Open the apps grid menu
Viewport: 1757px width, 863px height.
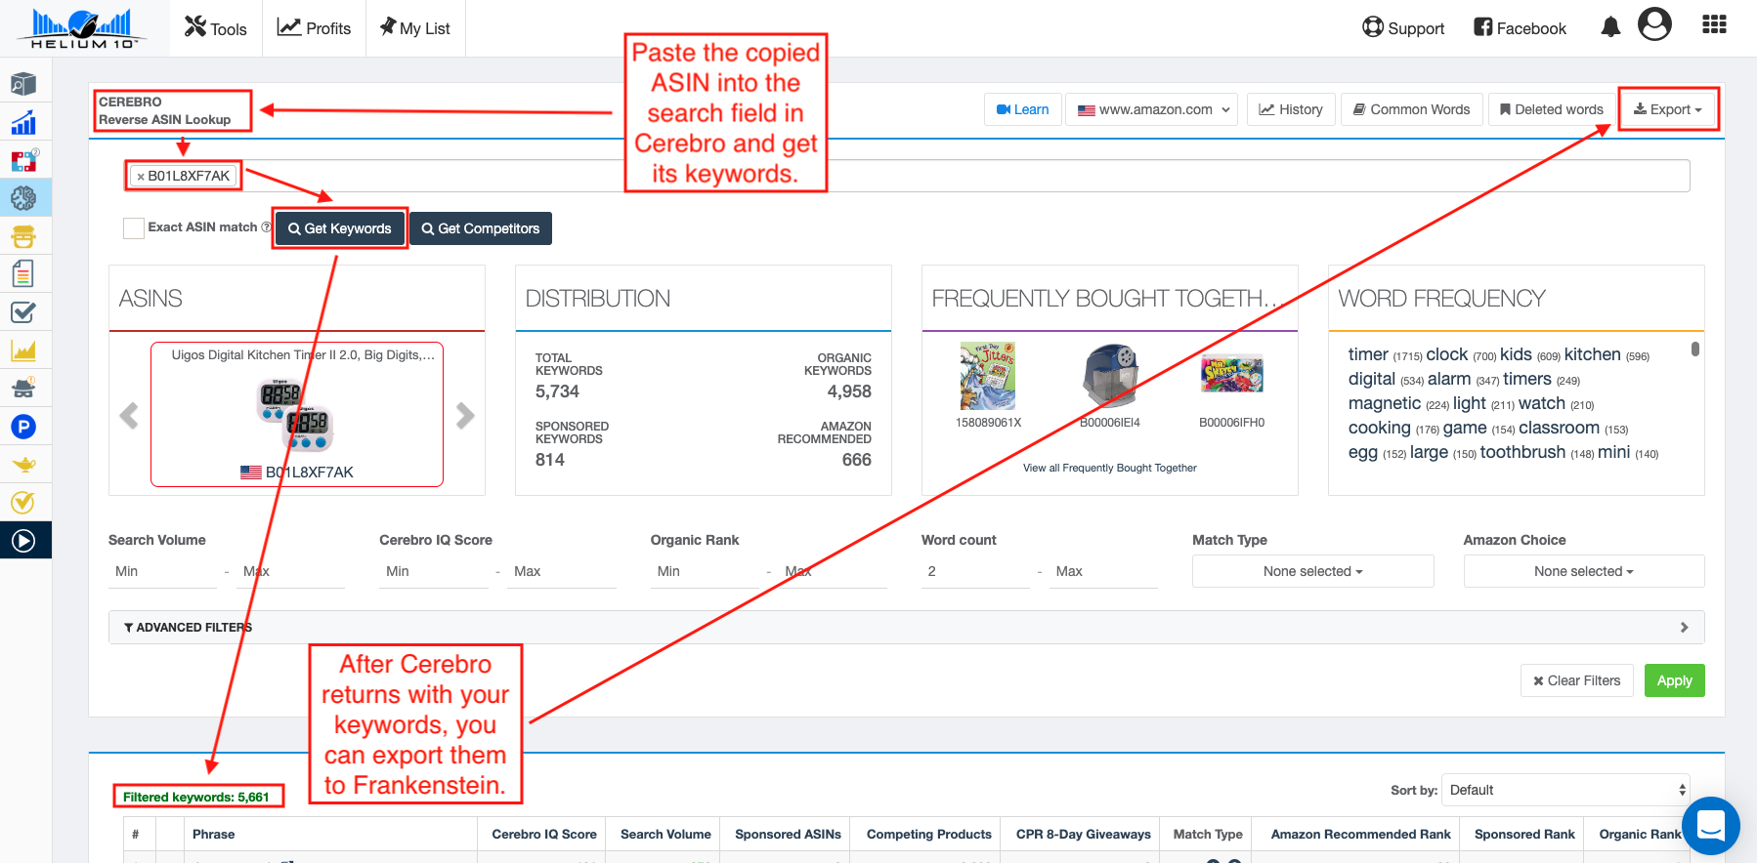coord(1714,25)
